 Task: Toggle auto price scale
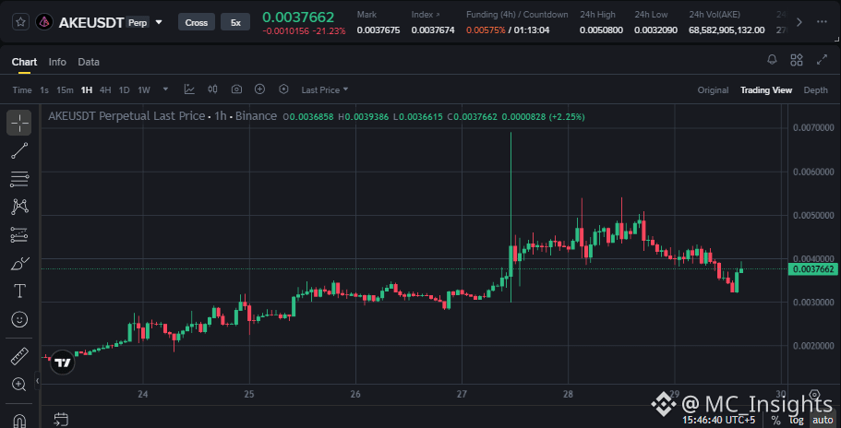(x=822, y=420)
